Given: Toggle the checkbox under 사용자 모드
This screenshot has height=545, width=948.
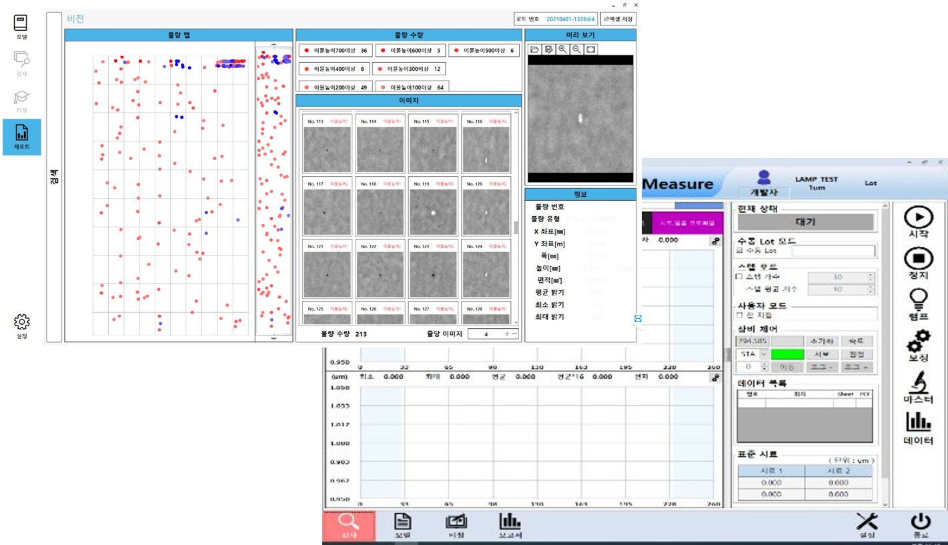Looking at the screenshot, I should [x=739, y=315].
